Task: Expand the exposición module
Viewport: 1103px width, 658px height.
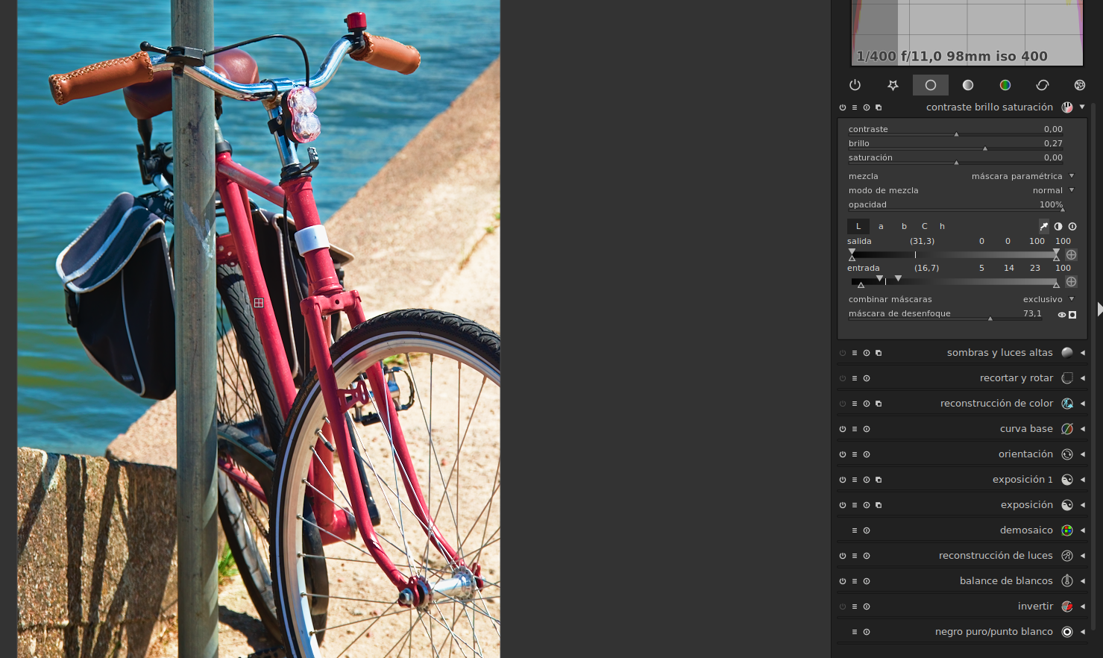Action: tap(1082, 505)
